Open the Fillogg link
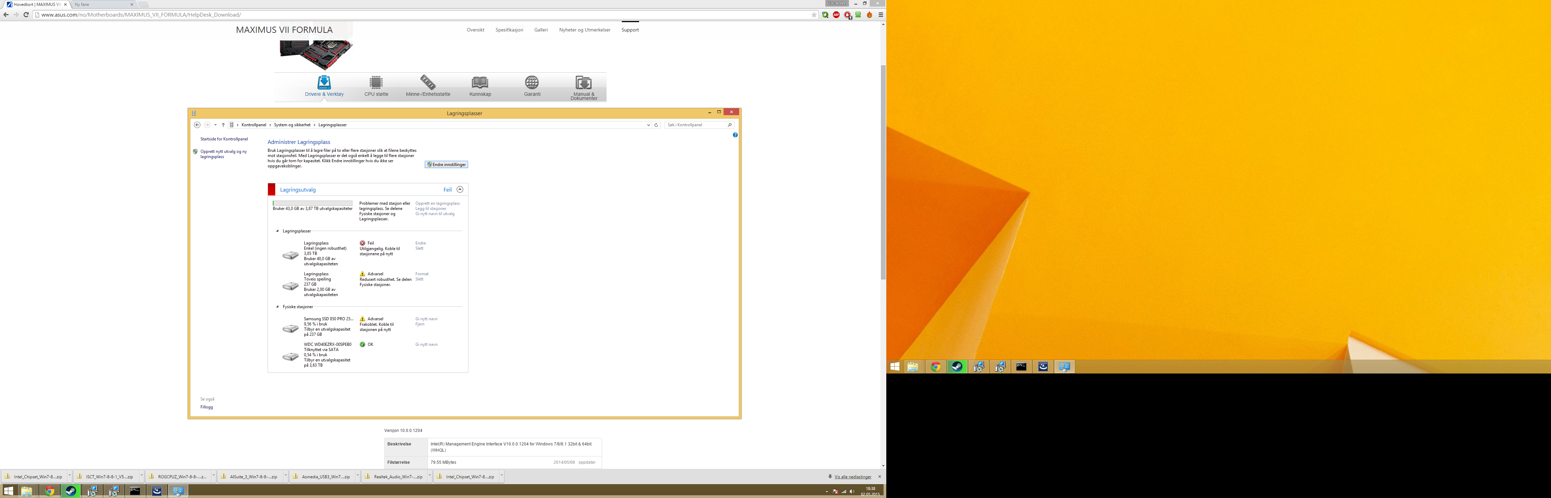The height and width of the screenshot is (498, 1551). [207, 407]
